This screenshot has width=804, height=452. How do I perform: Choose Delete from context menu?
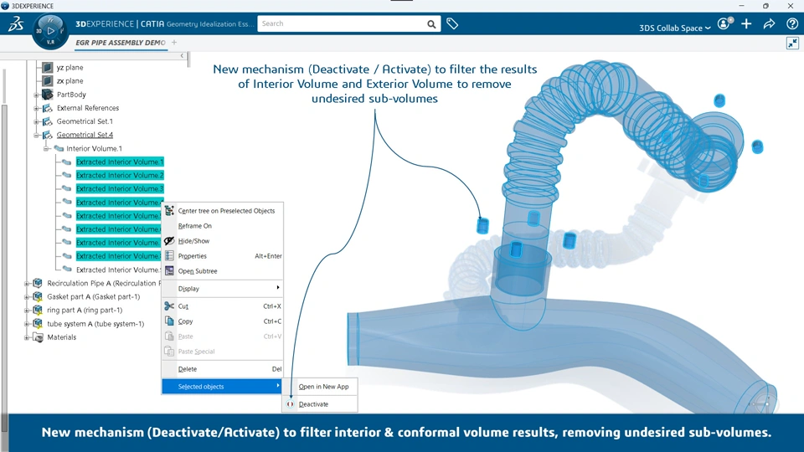coord(223,368)
